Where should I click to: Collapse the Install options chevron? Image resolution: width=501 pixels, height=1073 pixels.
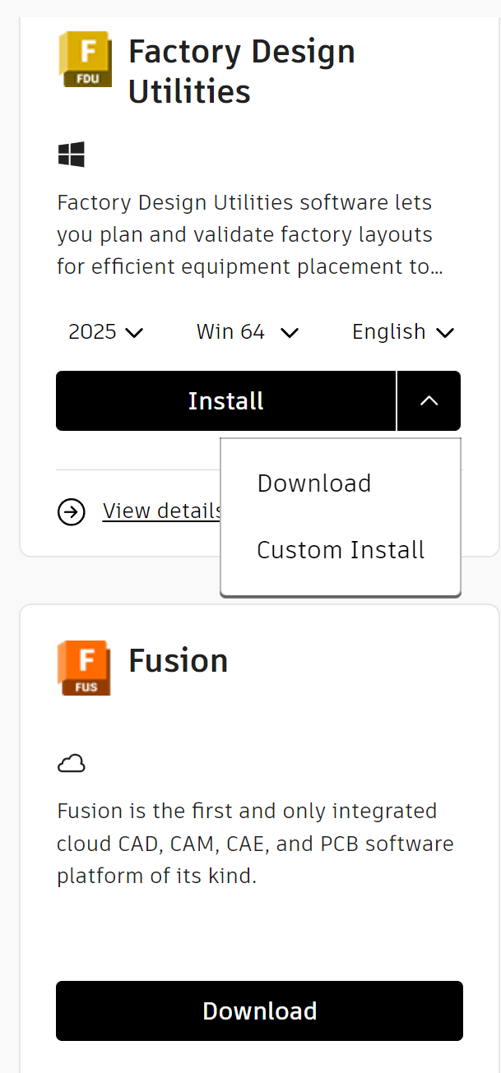[429, 400]
